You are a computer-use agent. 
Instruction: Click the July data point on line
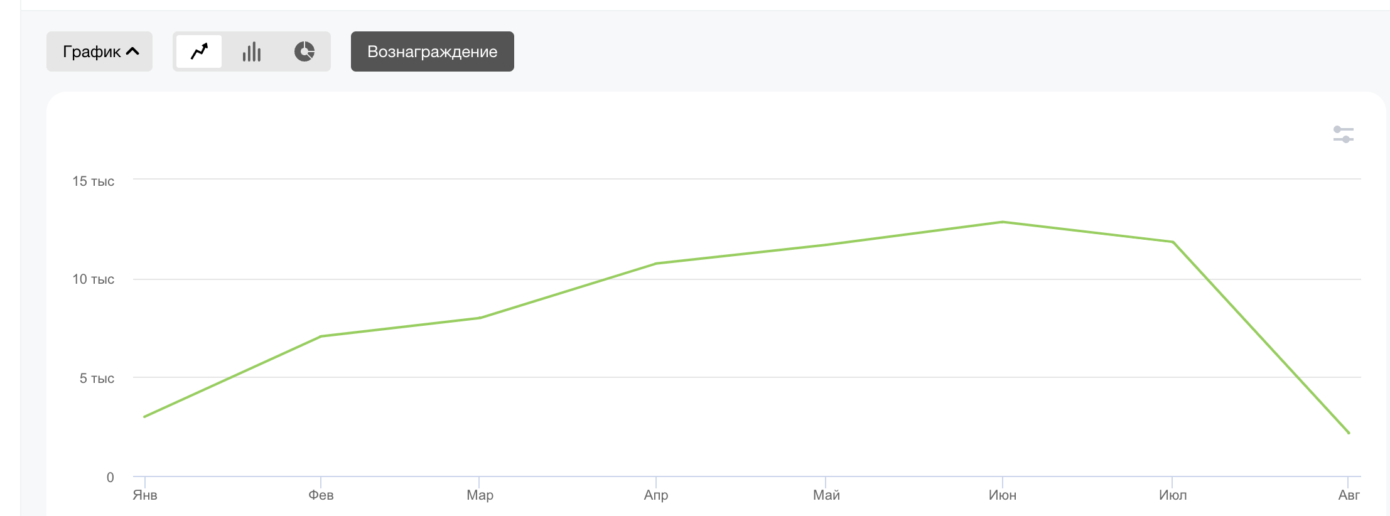(1173, 242)
